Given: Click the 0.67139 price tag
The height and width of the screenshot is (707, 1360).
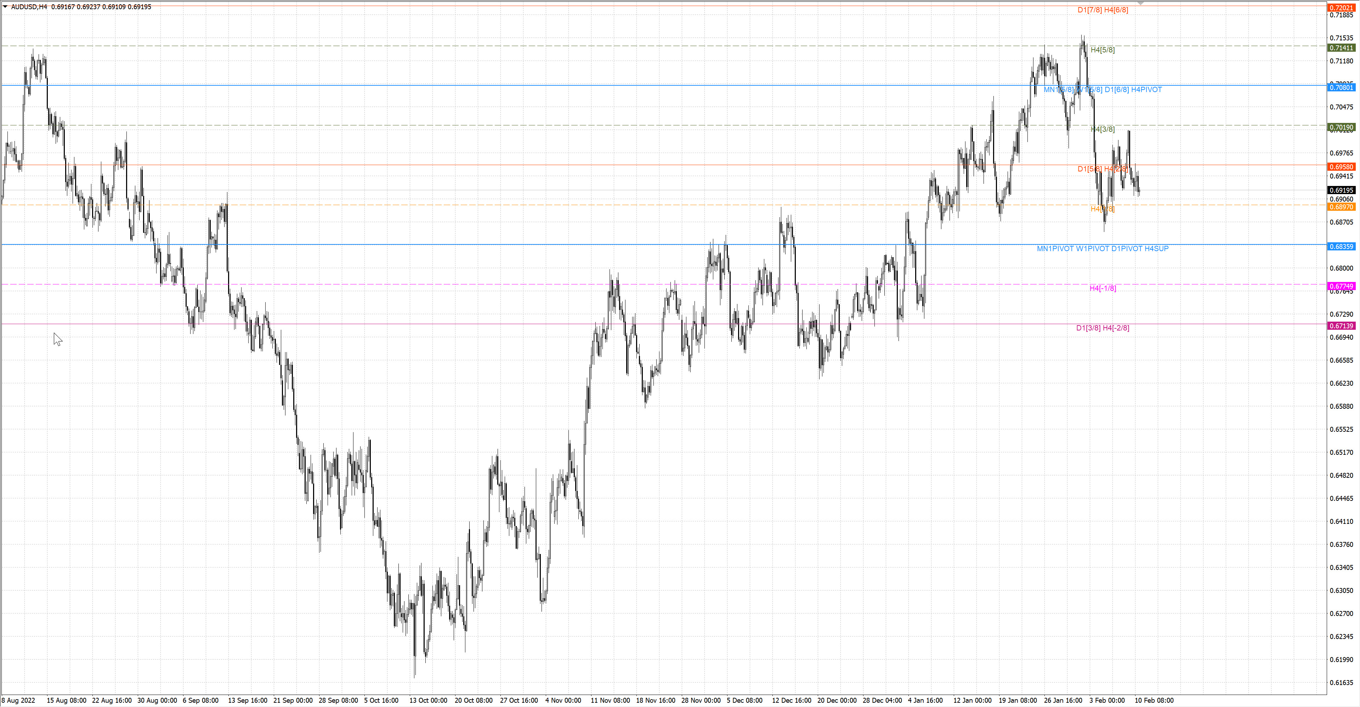Looking at the screenshot, I should (x=1341, y=326).
